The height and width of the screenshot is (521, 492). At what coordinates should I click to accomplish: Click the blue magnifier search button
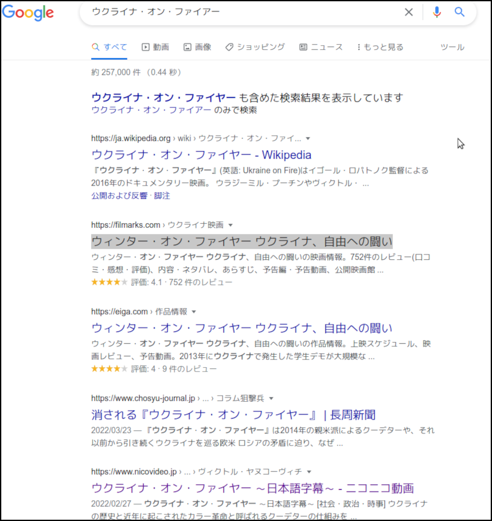point(460,12)
